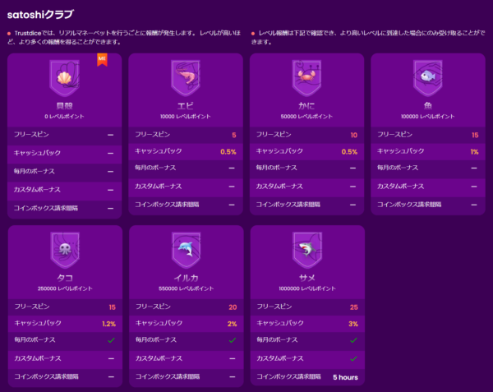This screenshot has width=493, height=392.
Task: Click the orange ME ribbon marker
Action: tap(102, 60)
